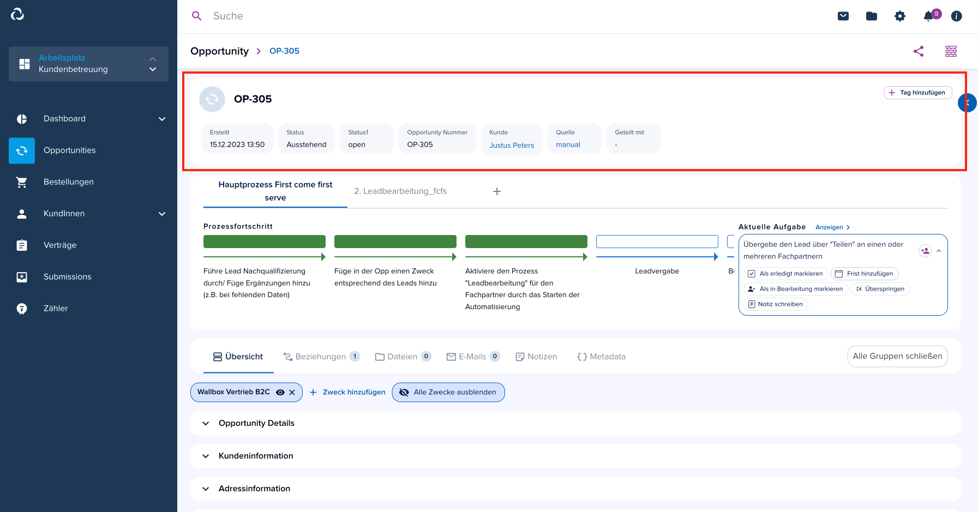Click the Status Ausstehend field
Viewport: 978px width, 512px height.
(307, 139)
